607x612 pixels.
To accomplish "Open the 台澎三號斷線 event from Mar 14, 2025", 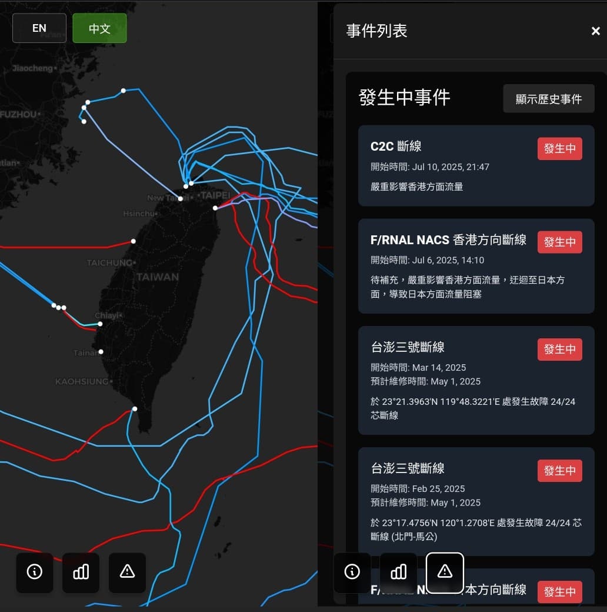I will (x=447, y=380).
